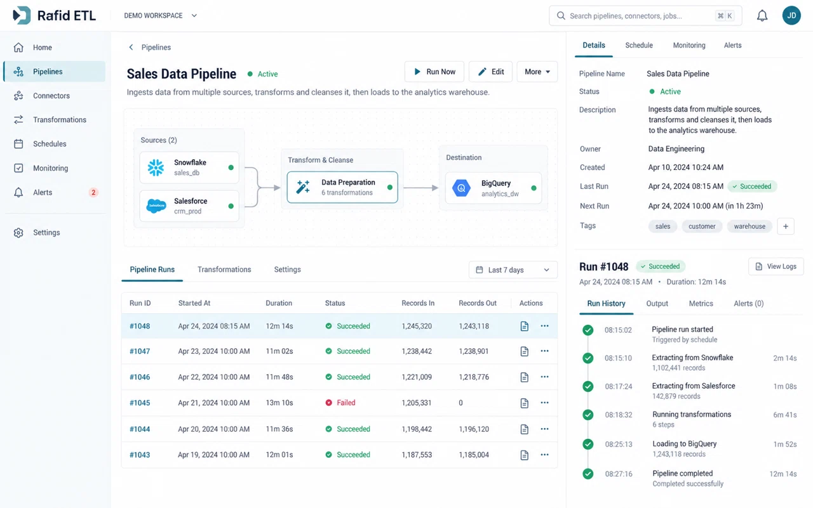Open log document icon for run #1048
The height and width of the screenshot is (508, 813).
524,326
